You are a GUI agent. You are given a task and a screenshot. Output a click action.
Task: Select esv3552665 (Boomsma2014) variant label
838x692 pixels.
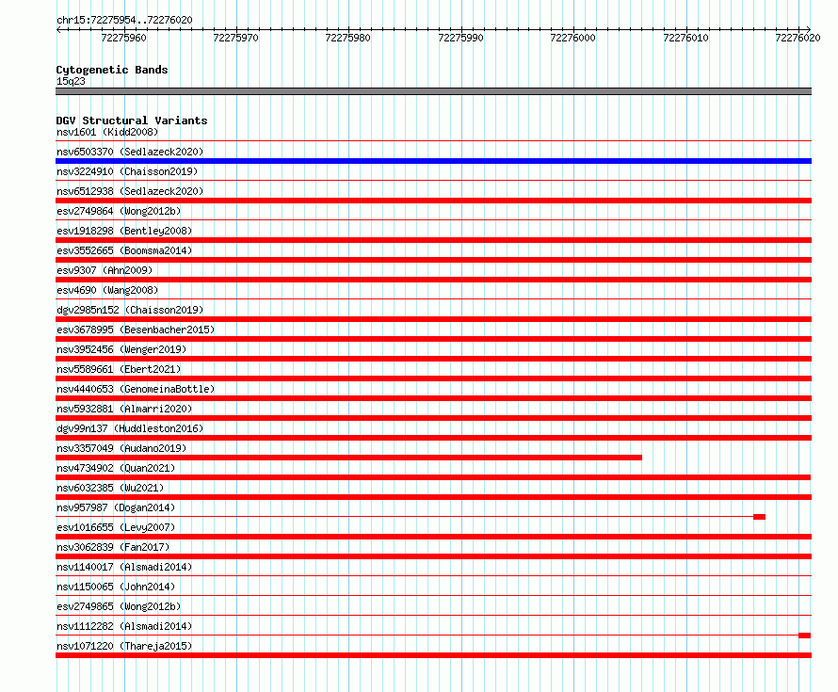click(124, 250)
